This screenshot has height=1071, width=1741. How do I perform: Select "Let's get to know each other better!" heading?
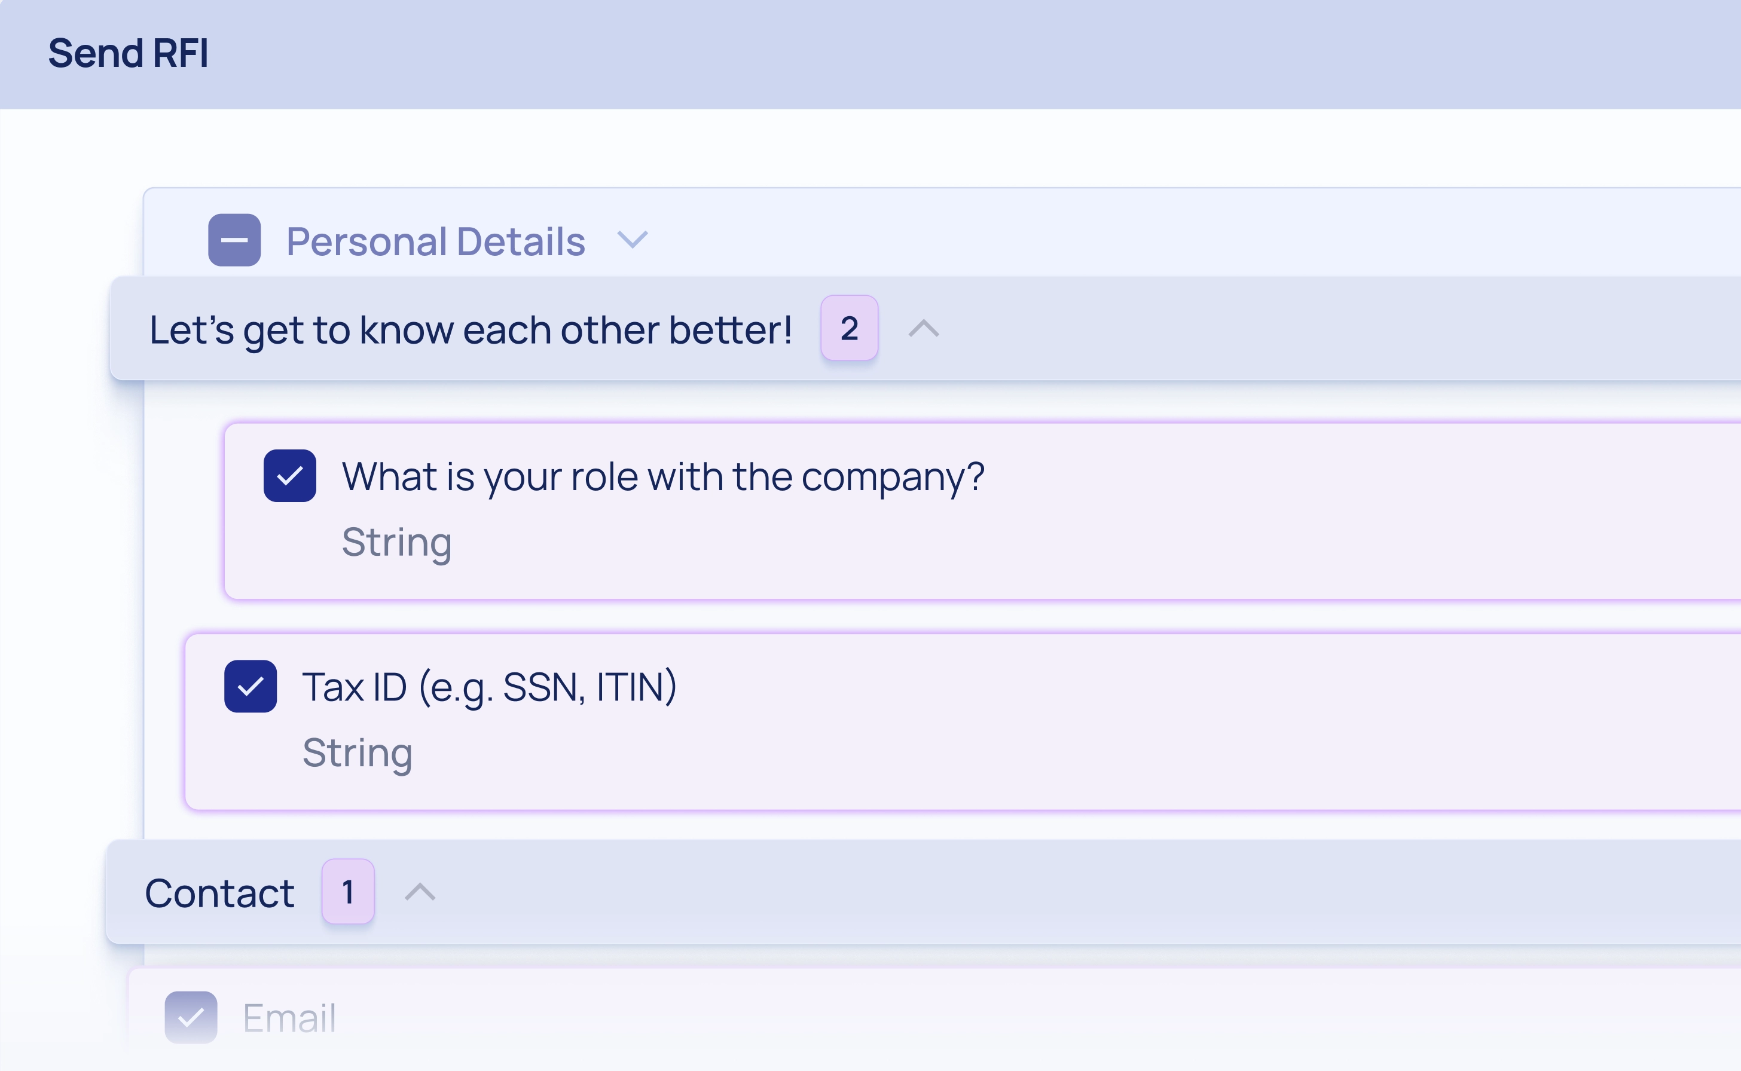click(471, 330)
